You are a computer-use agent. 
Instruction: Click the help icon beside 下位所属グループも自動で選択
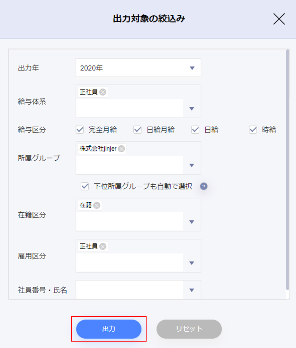pos(203,186)
